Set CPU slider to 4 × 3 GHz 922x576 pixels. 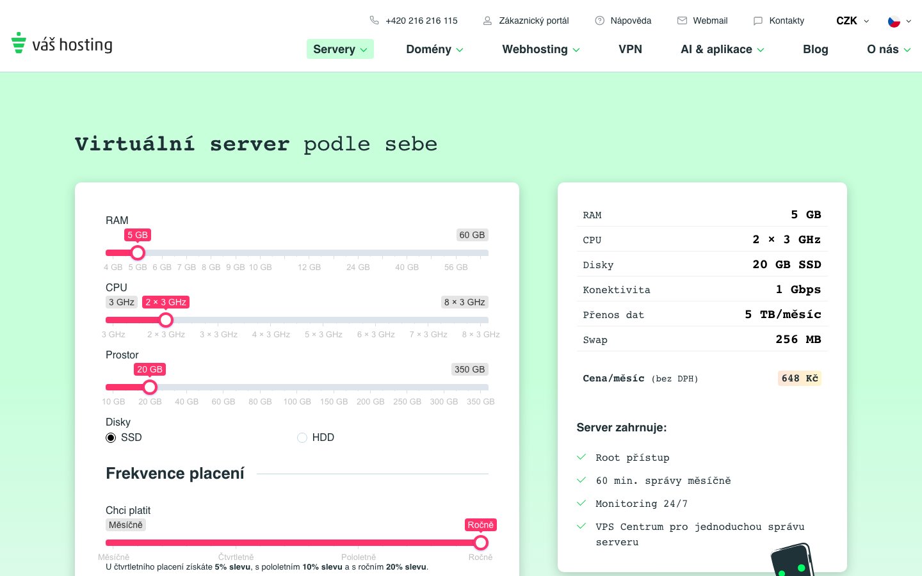pos(271,334)
